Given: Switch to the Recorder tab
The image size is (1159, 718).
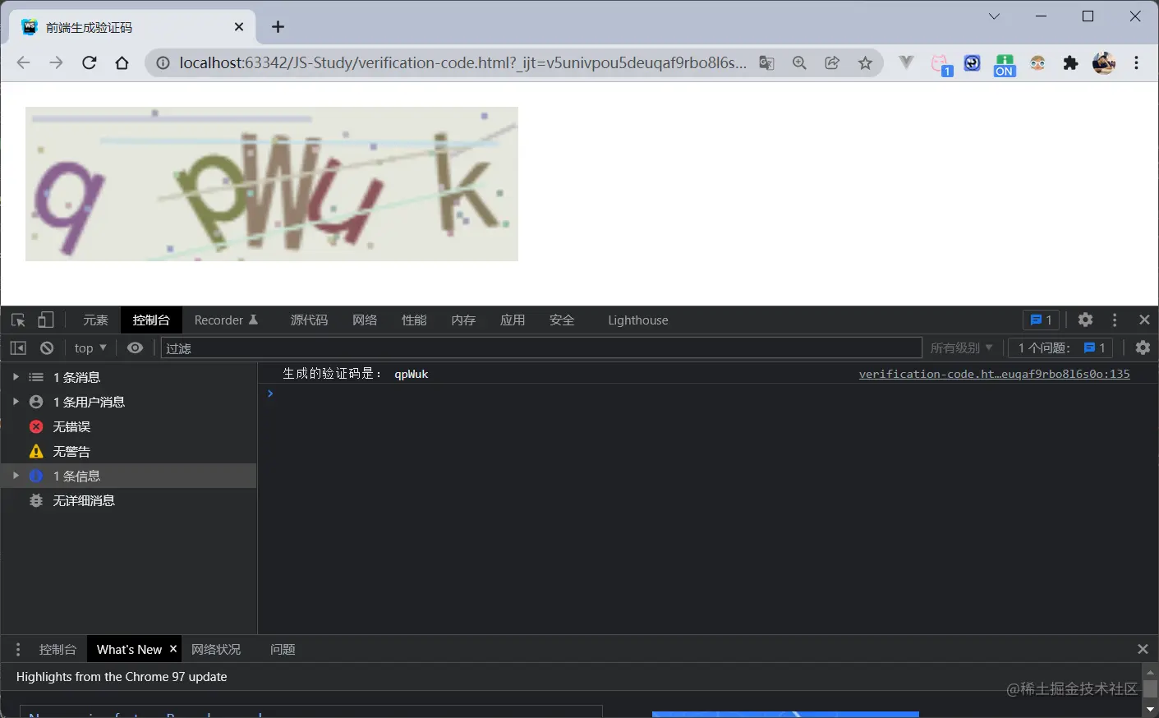Looking at the screenshot, I should click(x=226, y=320).
